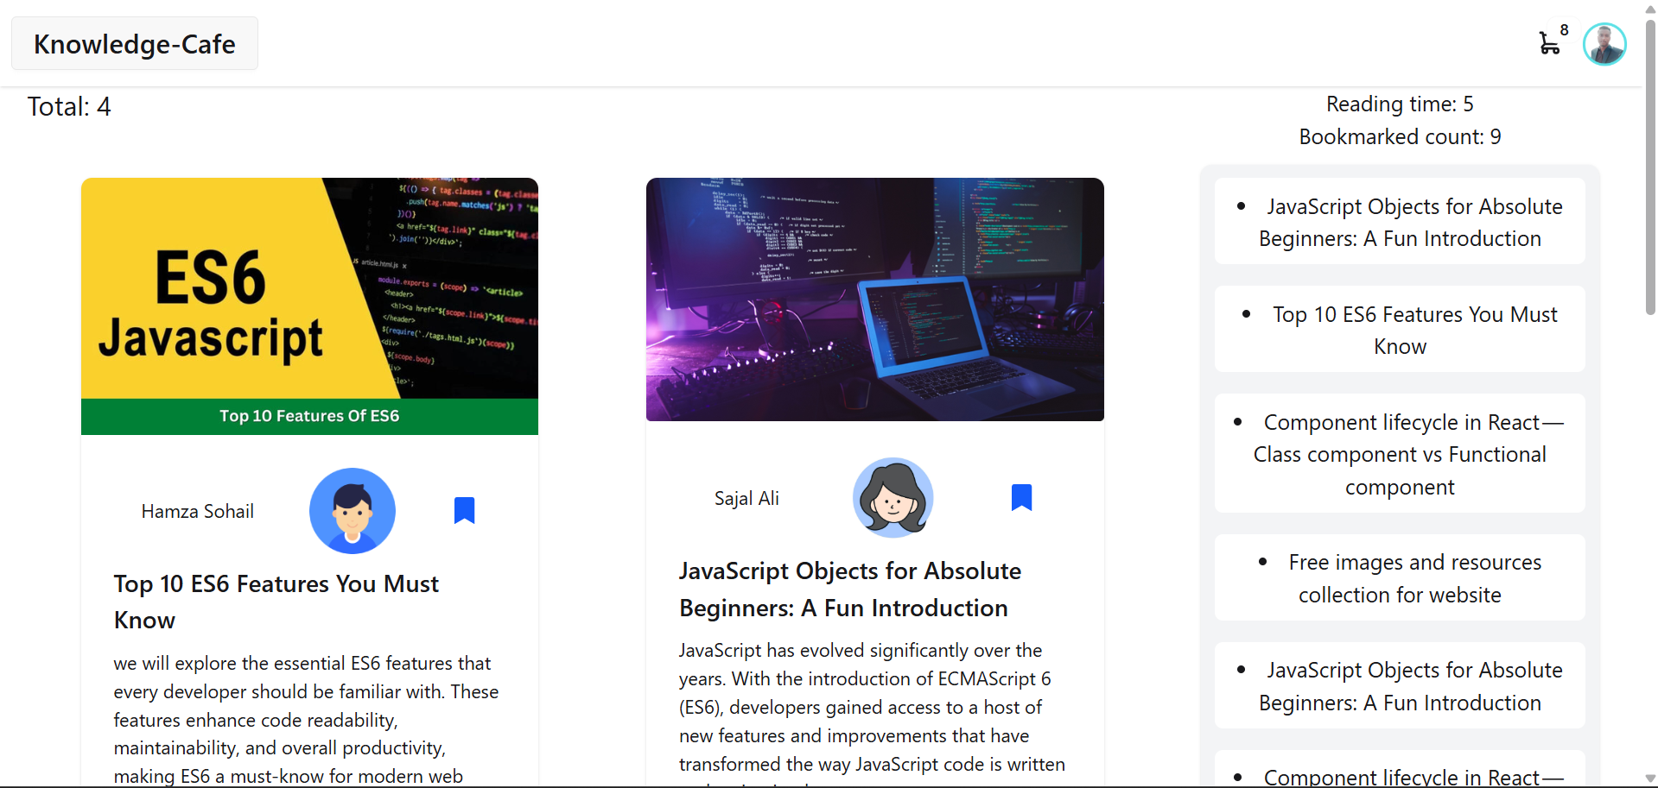Open the Knowledge-Cafe home link

(x=135, y=44)
